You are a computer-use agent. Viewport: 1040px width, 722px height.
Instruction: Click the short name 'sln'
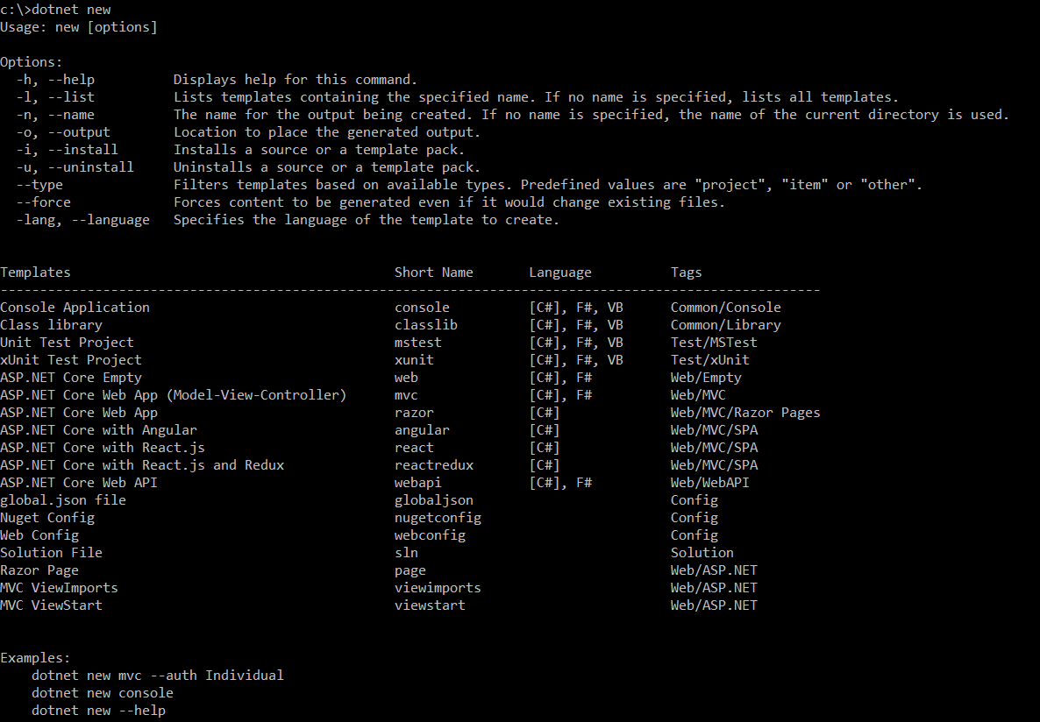(406, 553)
